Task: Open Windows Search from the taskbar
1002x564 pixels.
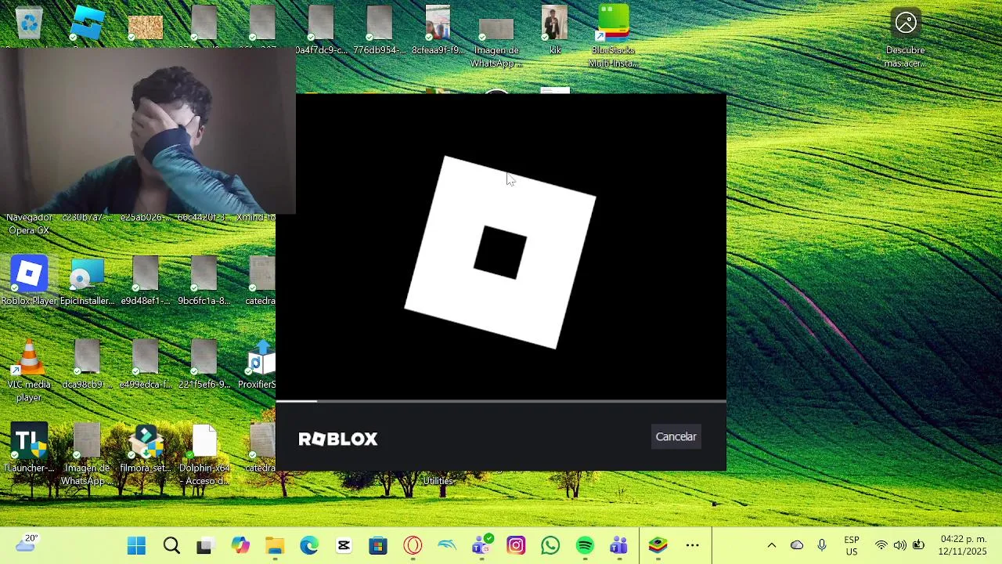Action: tap(171, 545)
